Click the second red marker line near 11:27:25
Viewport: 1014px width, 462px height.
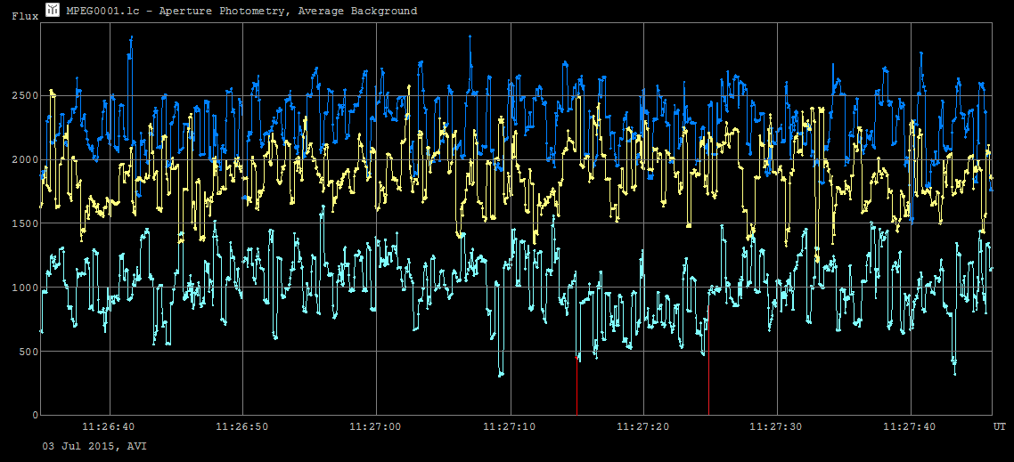click(x=708, y=361)
